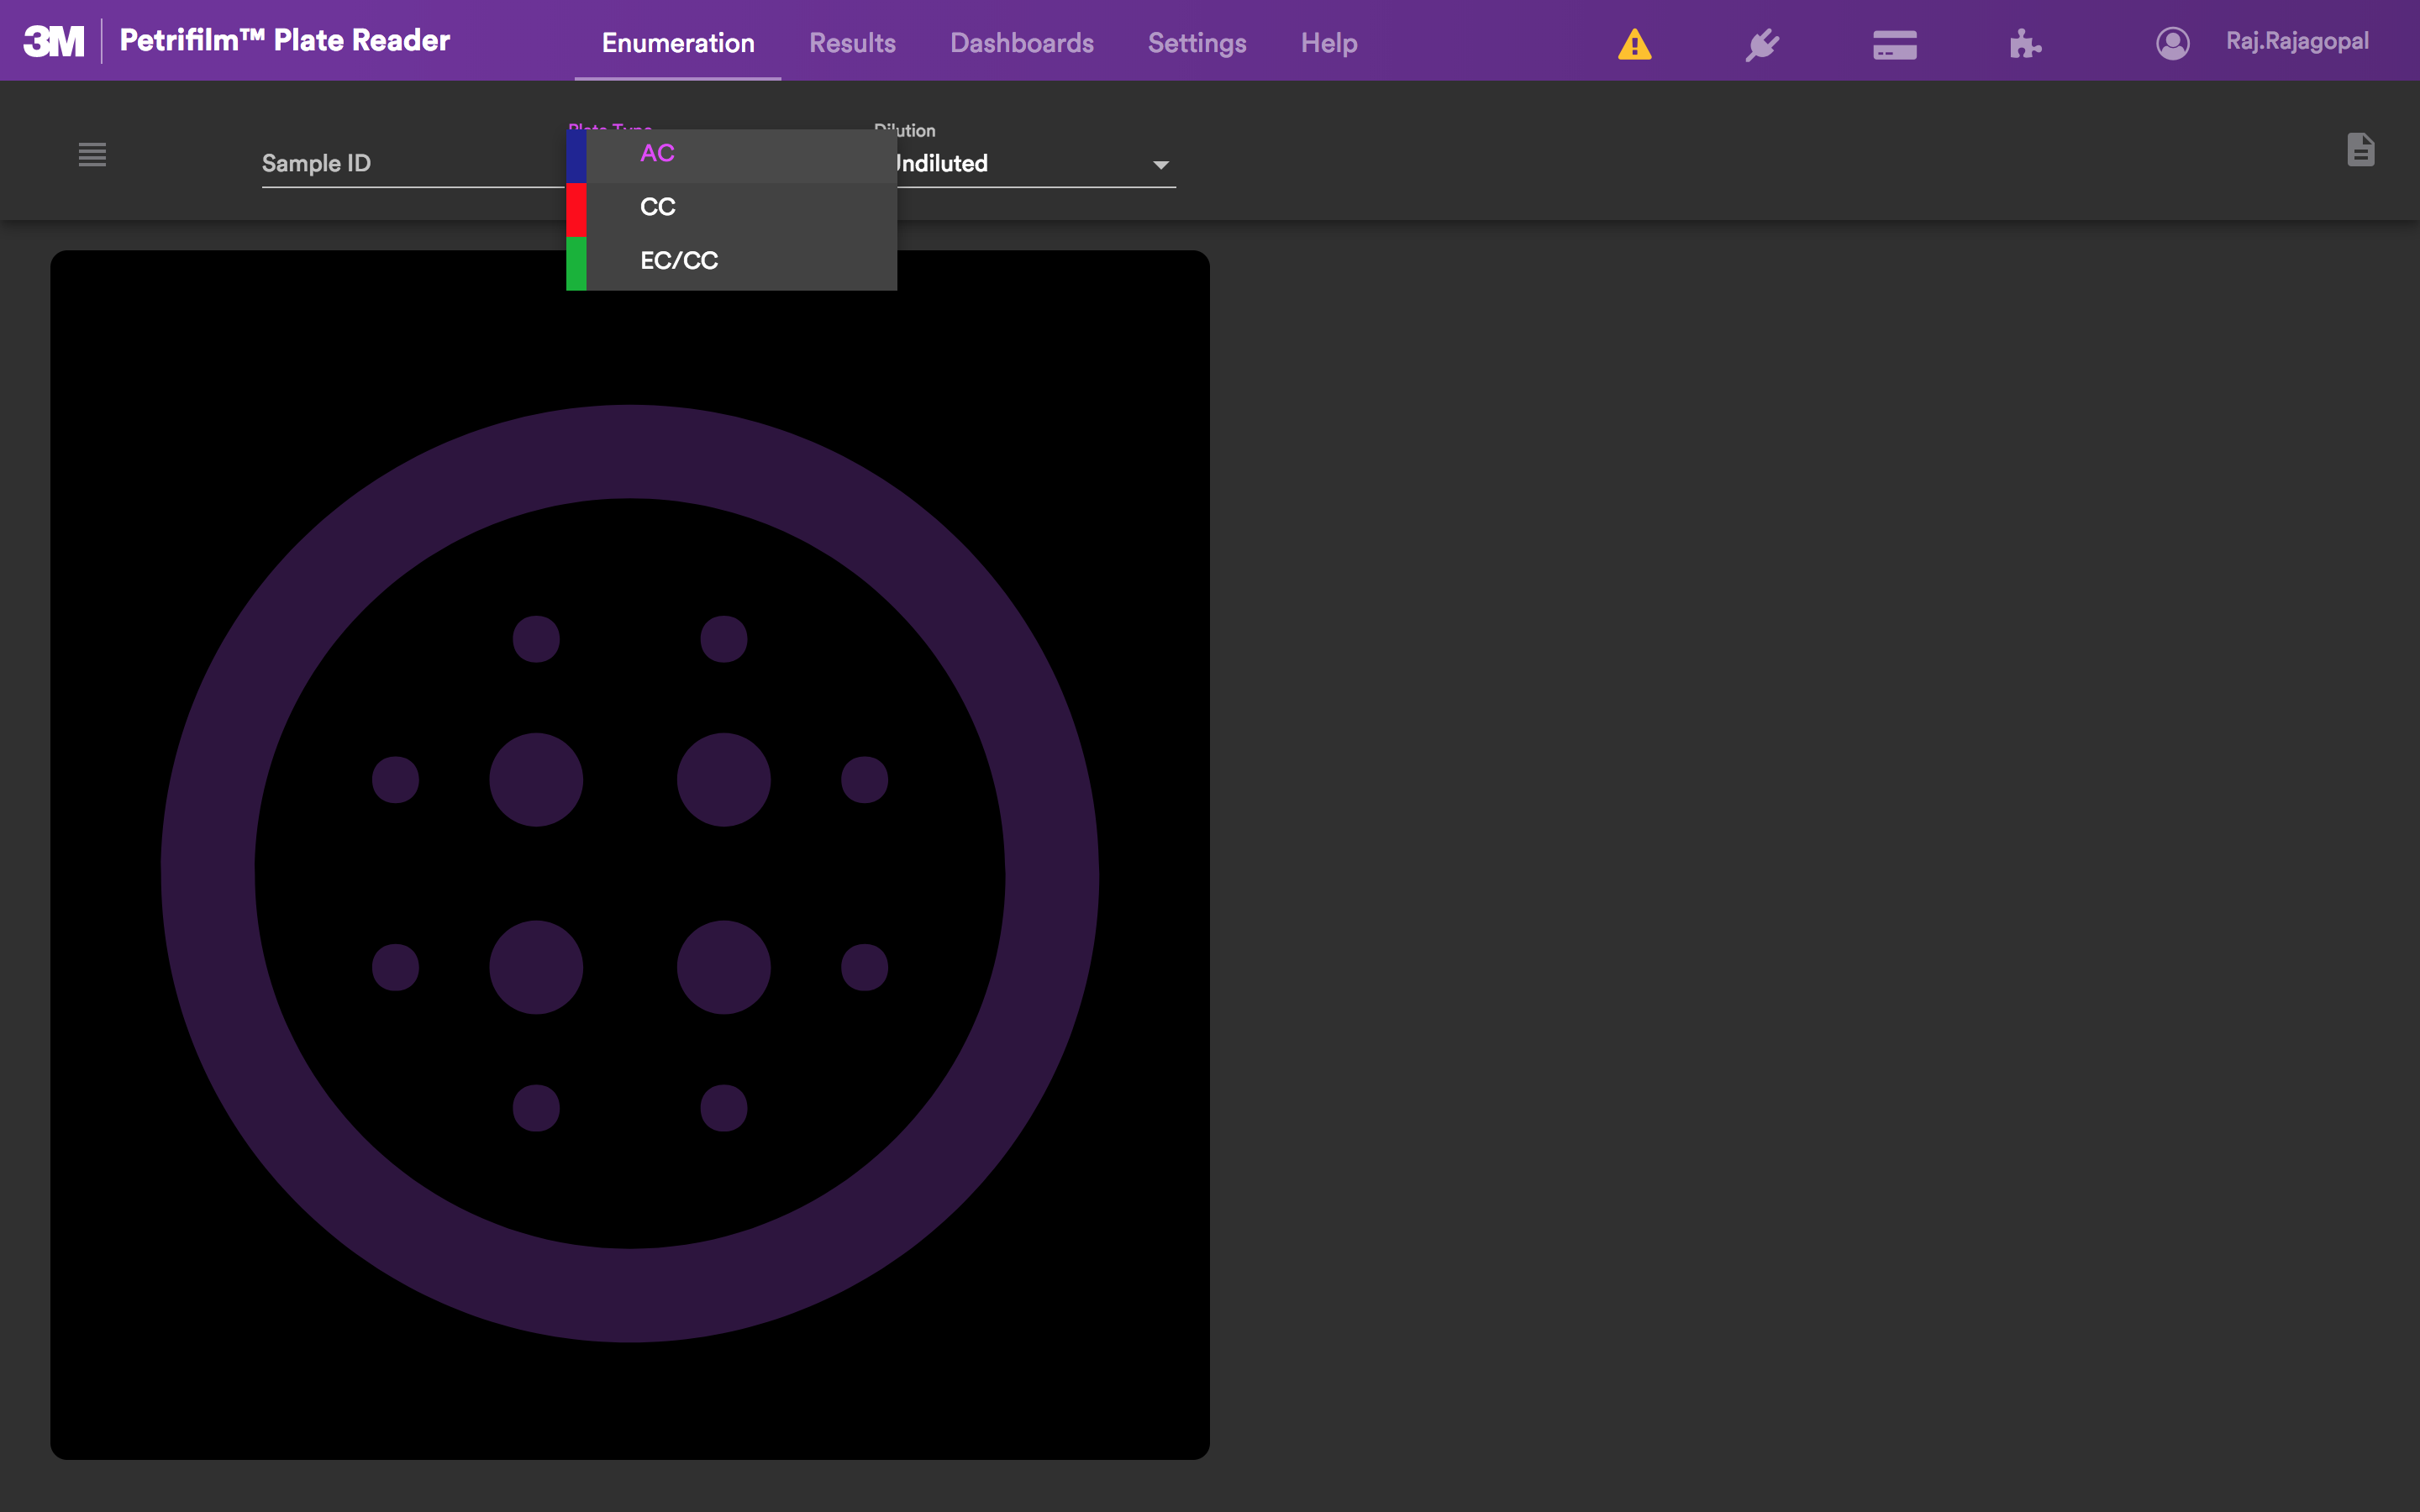This screenshot has width=2420, height=1512.
Task: Expand the Dilution dropdown arrow
Action: pos(1160,165)
